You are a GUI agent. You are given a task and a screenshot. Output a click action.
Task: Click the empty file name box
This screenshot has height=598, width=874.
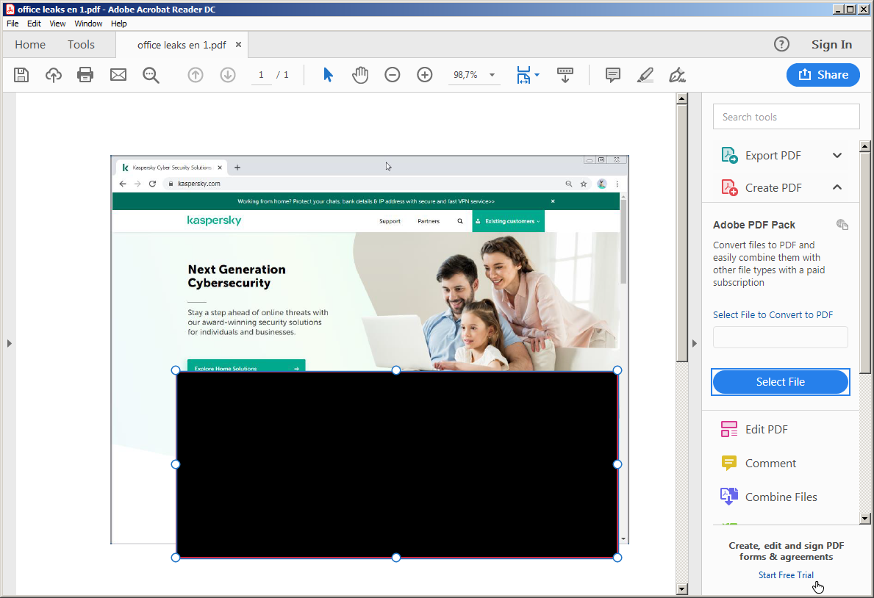(781, 337)
